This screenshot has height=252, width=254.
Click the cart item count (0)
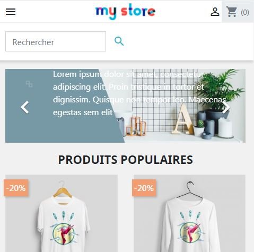[245, 12]
